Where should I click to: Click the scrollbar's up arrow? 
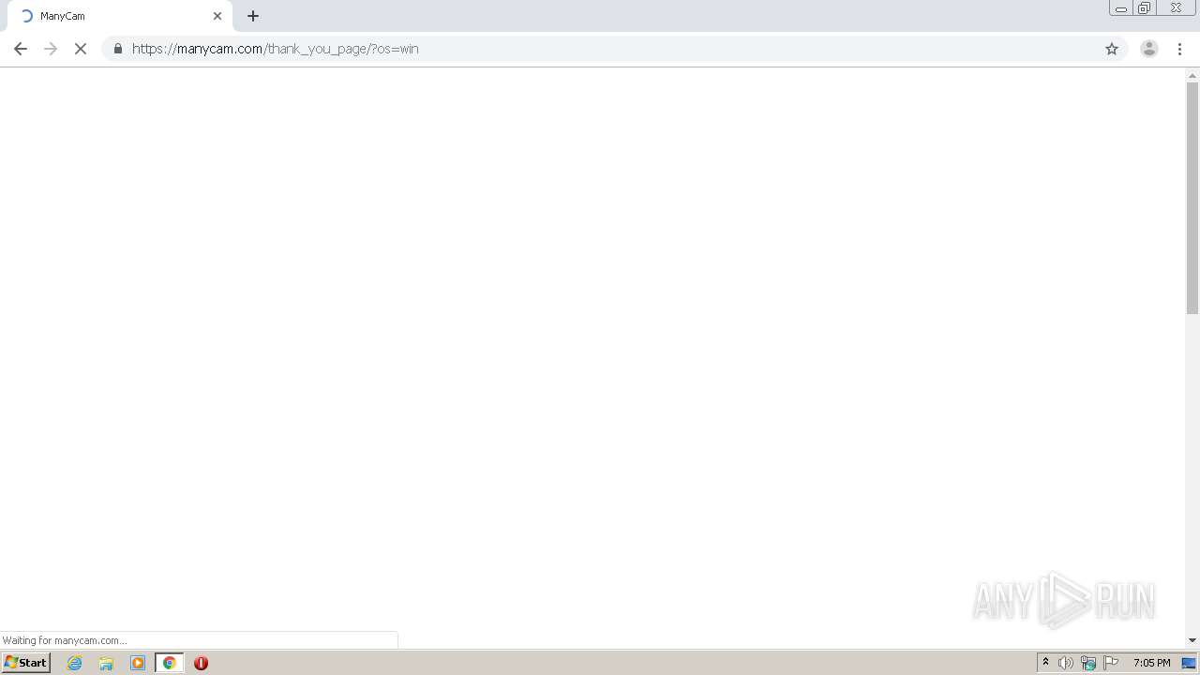pyautogui.click(x=1192, y=74)
